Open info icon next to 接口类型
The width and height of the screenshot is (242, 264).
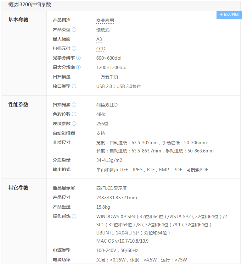[x=74, y=86]
